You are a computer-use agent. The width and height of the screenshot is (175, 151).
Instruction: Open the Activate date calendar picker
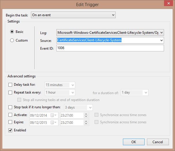52,115
